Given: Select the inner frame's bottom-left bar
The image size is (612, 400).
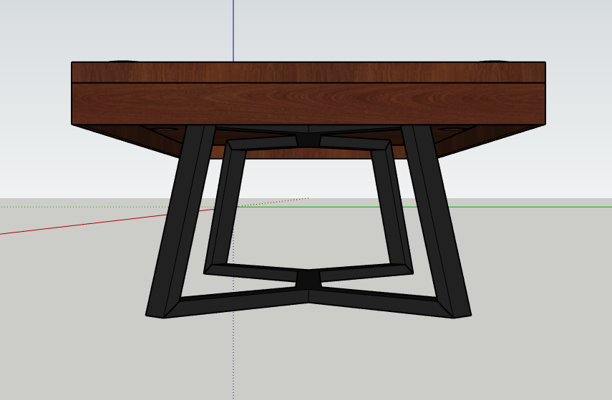Looking at the screenshot, I should (x=252, y=272).
